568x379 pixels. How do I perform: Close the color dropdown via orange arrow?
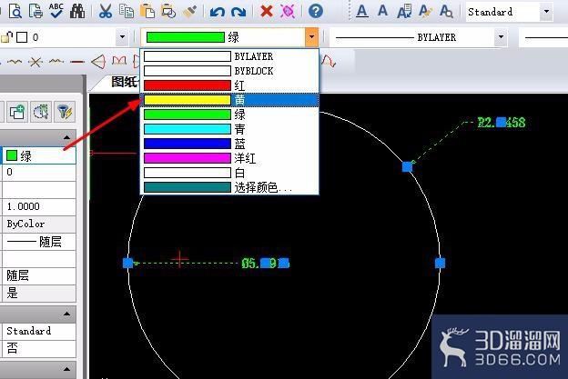(311, 37)
